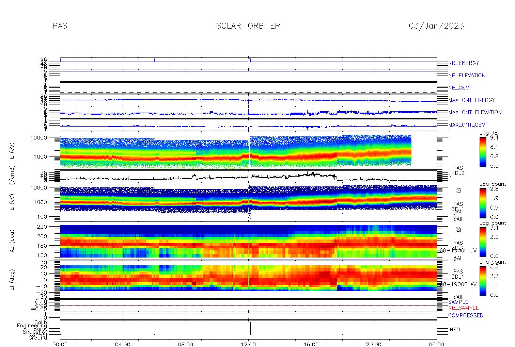Click the 08:00 time axis tick

click(186, 344)
